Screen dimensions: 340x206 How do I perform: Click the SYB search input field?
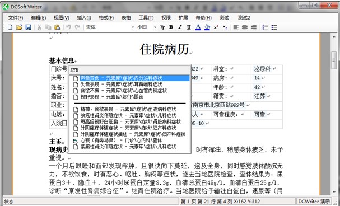coord(129,70)
